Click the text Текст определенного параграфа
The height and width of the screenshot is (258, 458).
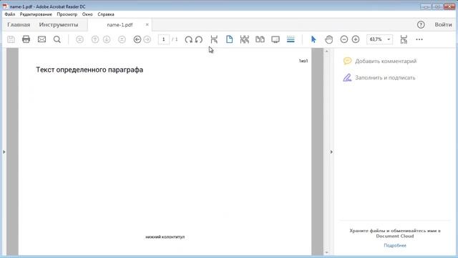pyautogui.click(x=89, y=70)
